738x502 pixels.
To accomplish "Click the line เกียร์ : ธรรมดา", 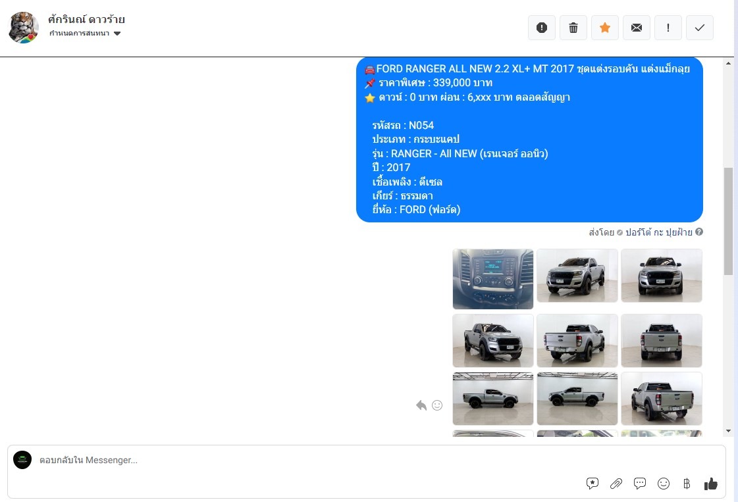I will point(402,195).
